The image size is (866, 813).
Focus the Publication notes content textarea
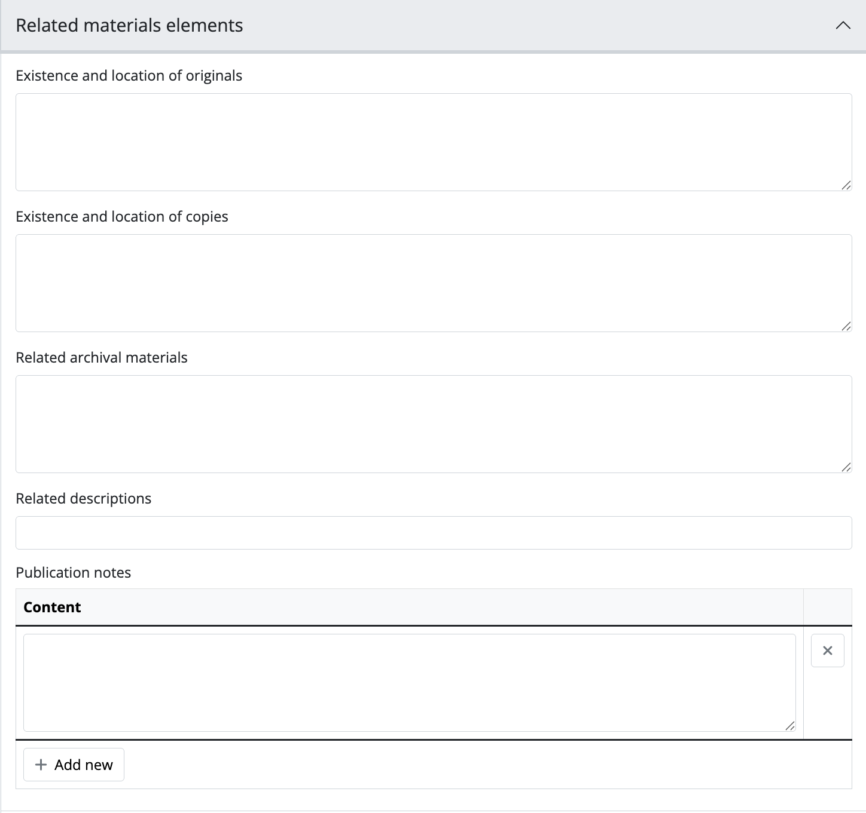point(409,683)
